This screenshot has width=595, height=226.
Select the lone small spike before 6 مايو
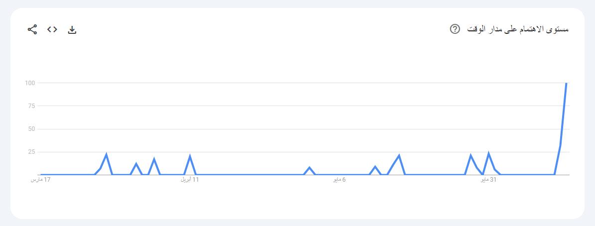[x=309, y=167]
